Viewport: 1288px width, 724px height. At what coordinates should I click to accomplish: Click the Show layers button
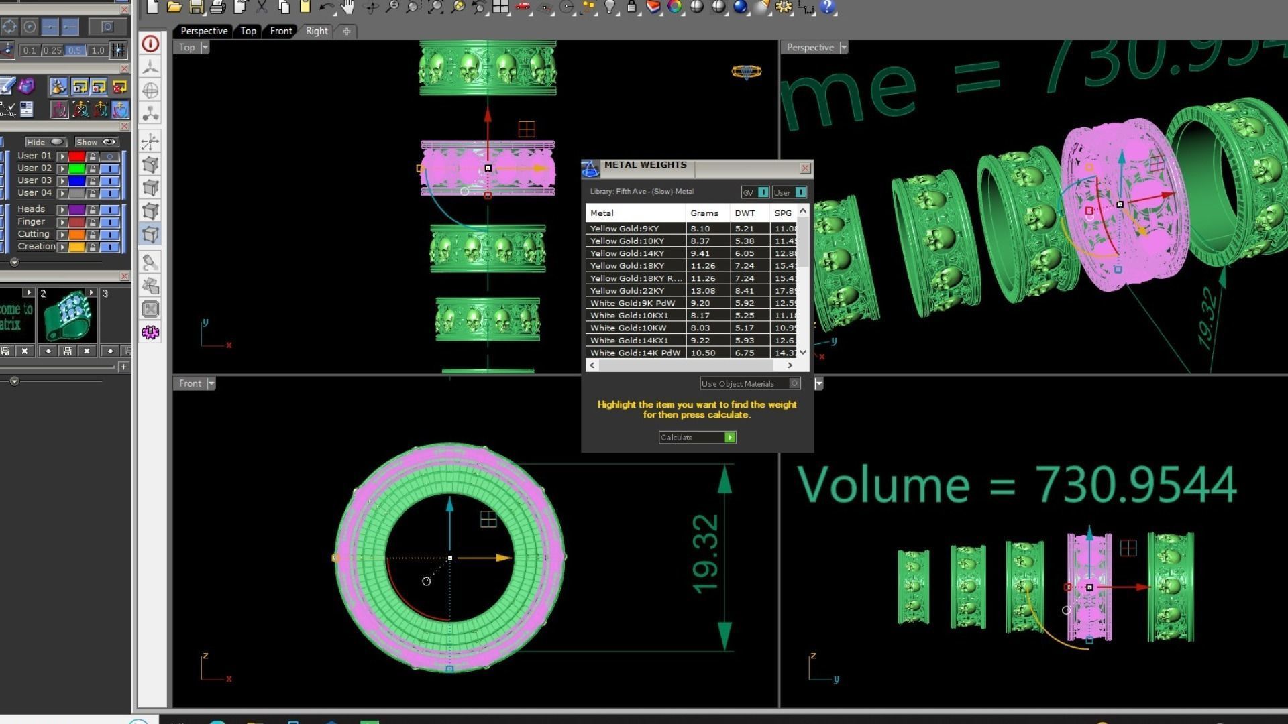pos(97,142)
